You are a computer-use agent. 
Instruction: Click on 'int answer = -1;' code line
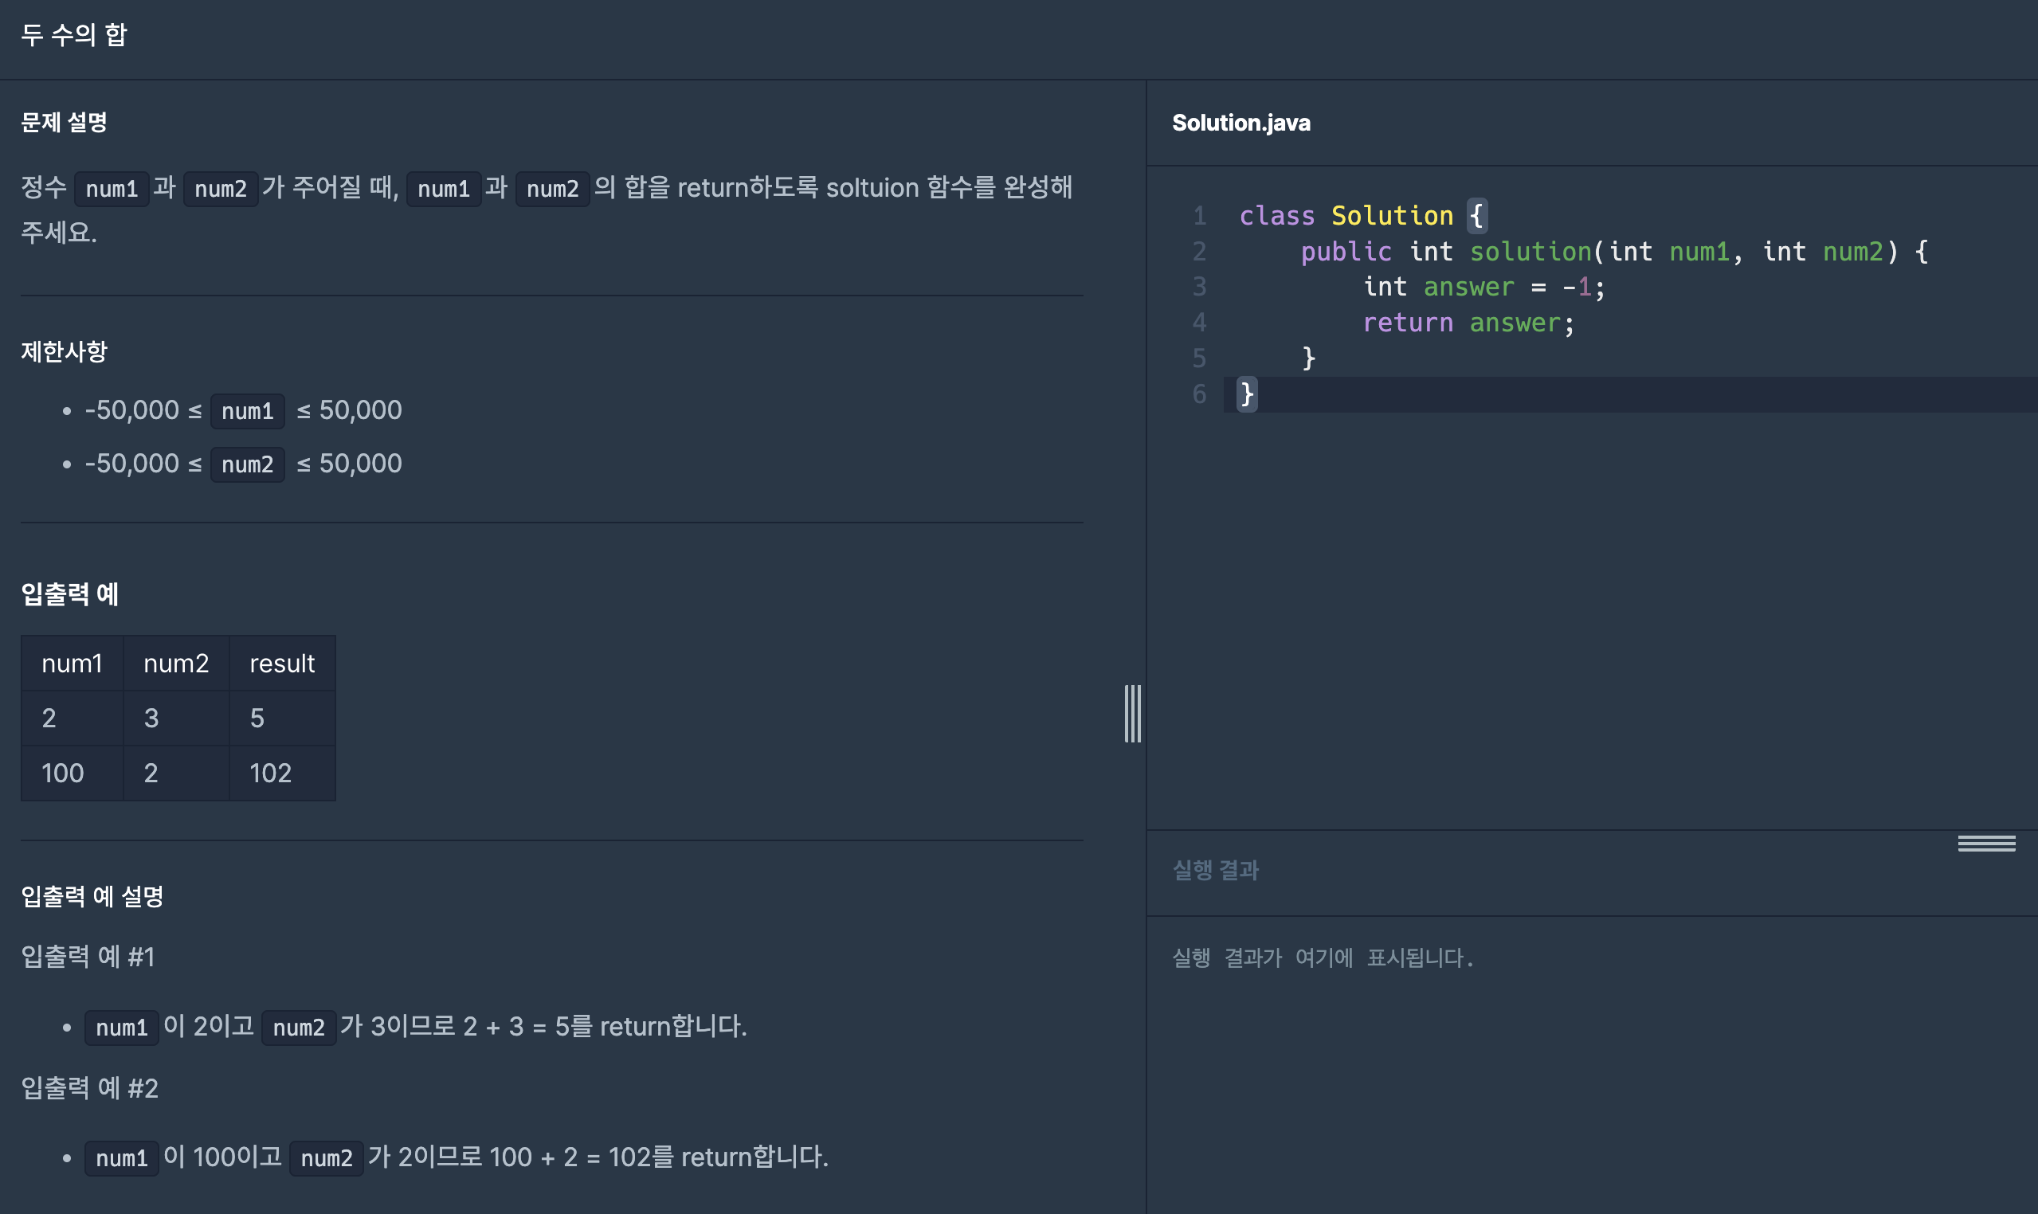1483,287
